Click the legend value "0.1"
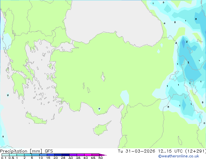The height and width of the screenshot is (159, 206). (4, 158)
